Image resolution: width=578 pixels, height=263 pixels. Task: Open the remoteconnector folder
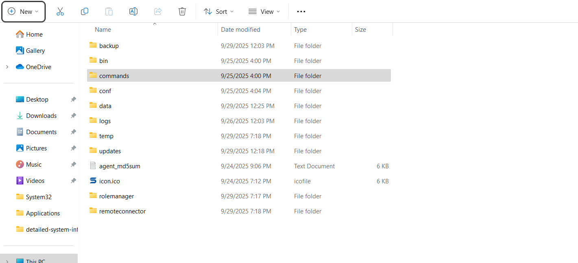[122, 211]
